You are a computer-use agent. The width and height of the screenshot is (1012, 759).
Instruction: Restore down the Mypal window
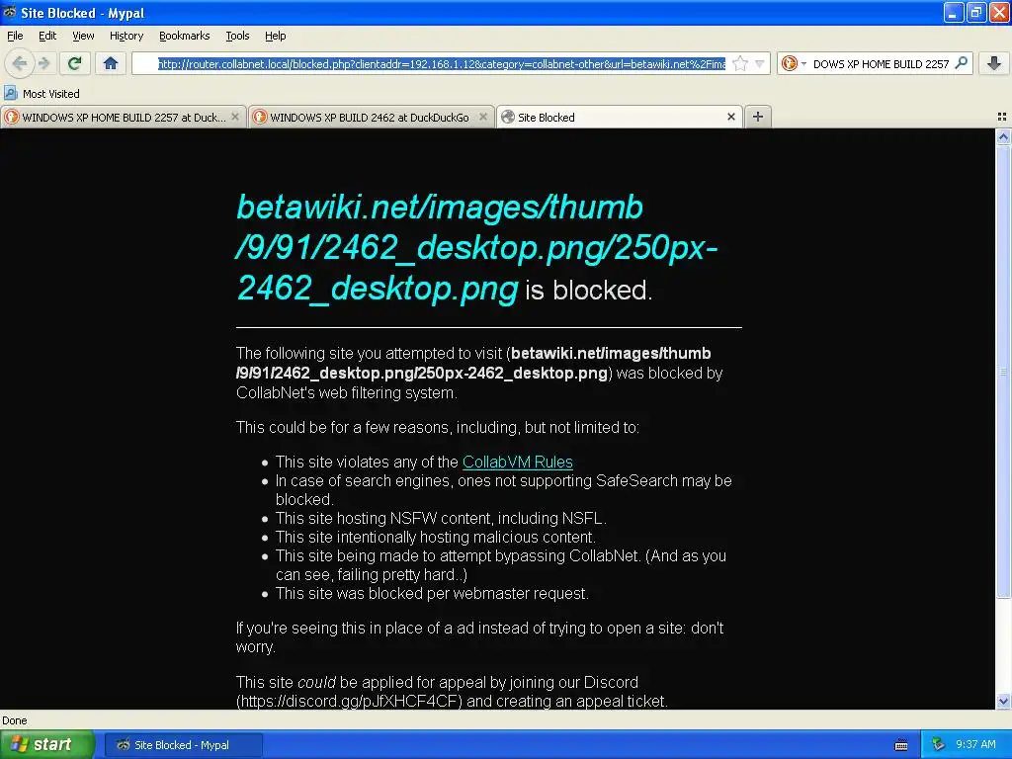(976, 12)
